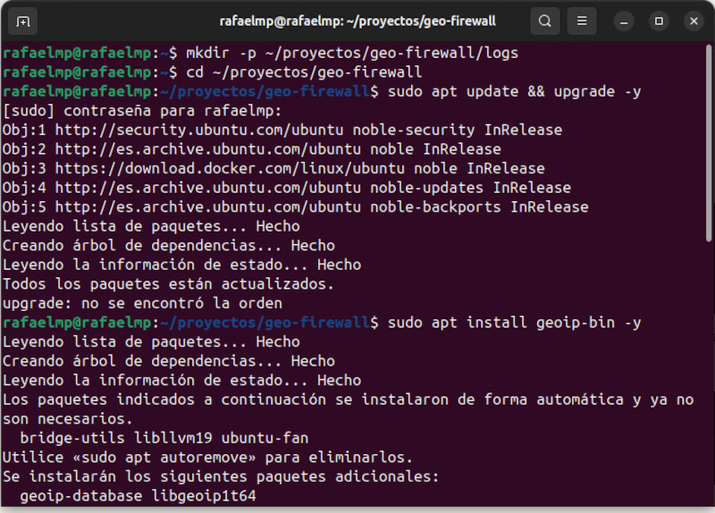This screenshot has height=513, width=715.
Task: Click the cd ~/proyectos/geo-firewall command
Action: pos(304,72)
